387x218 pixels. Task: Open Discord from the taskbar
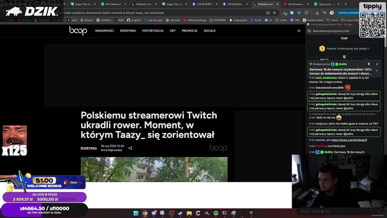click(154, 213)
